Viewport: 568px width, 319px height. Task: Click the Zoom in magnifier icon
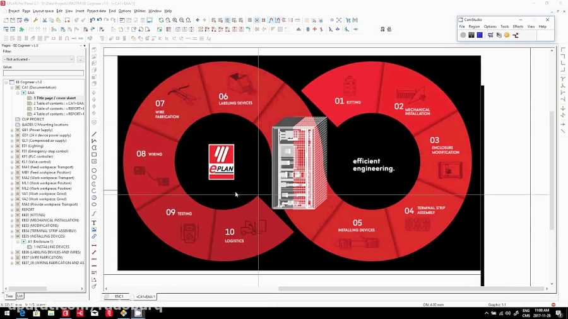coord(175,20)
